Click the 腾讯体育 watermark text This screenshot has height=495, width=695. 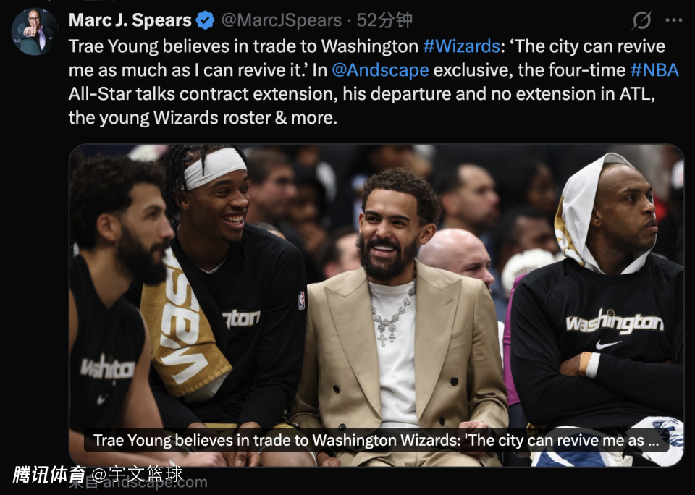coord(49,474)
